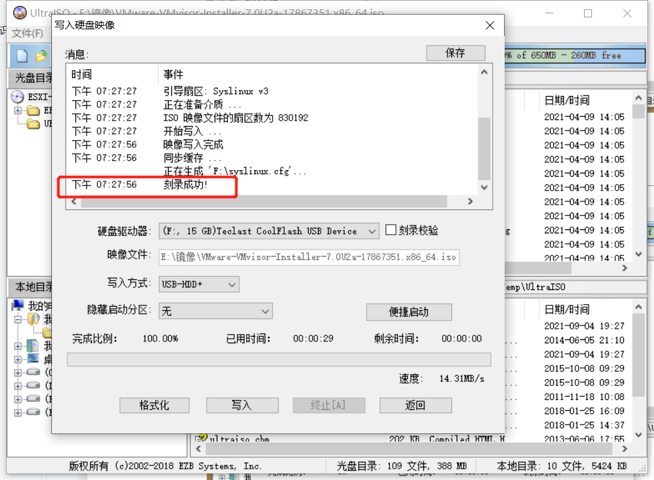654x480 pixels.
Task: Click the 便捷启动 button
Action: (x=409, y=312)
